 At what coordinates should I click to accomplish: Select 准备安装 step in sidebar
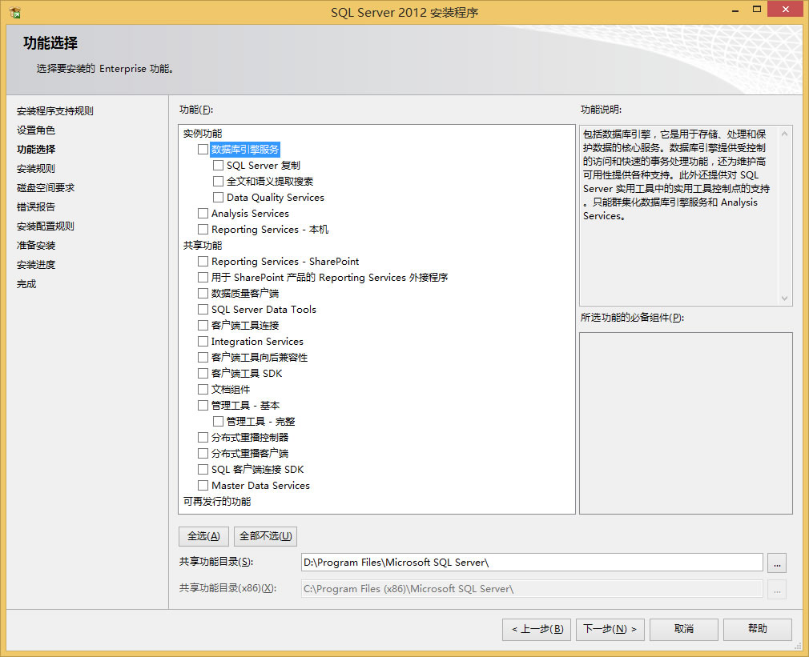[x=35, y=246]
